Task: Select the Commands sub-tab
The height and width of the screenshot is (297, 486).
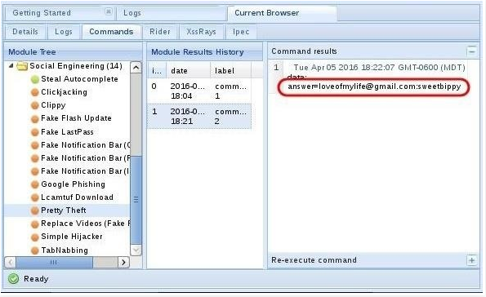Action: 111,32
